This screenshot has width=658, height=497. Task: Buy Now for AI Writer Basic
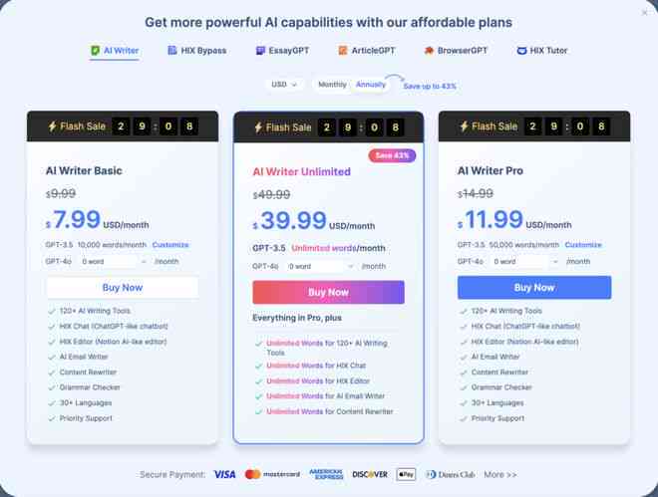[x=123, y=288]
